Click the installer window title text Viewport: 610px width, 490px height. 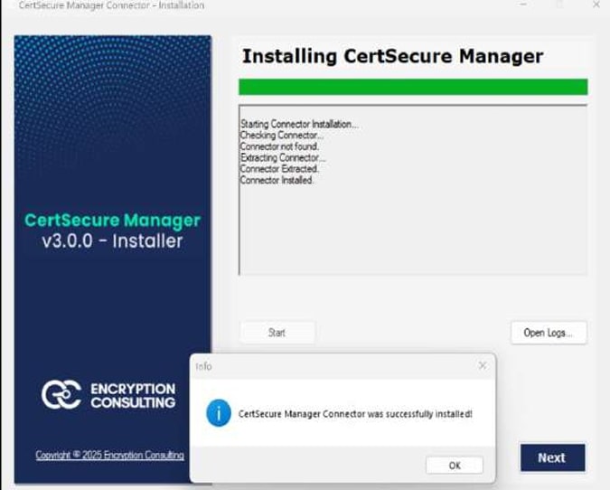[111, 5]
